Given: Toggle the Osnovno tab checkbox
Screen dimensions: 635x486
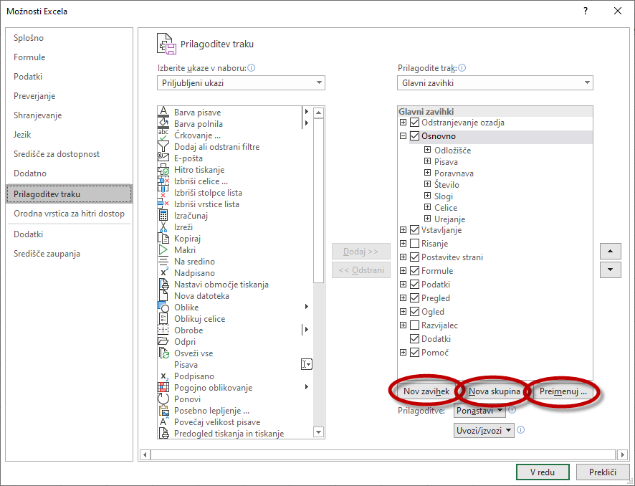Looking at the screenshot, I should pos(414,136).
